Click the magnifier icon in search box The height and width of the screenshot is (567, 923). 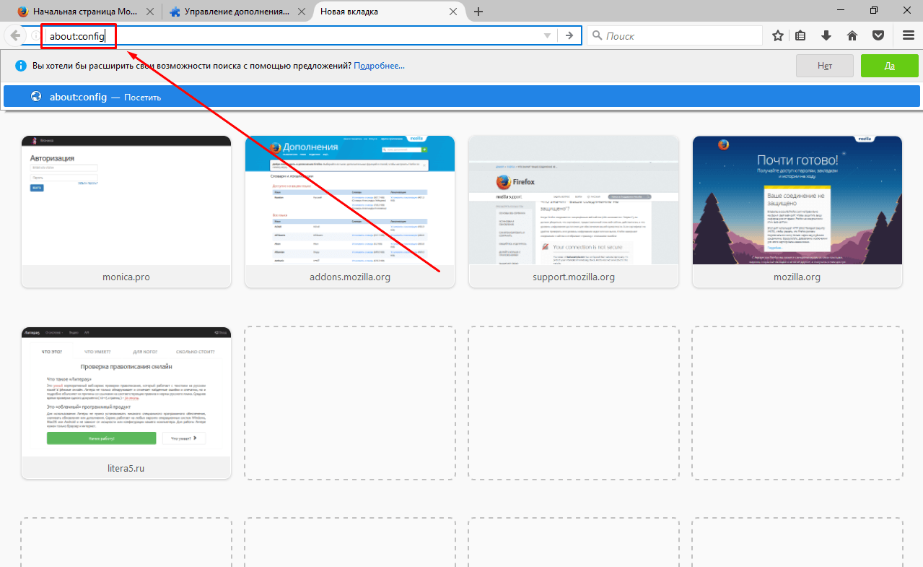click(x=597, y=35)
